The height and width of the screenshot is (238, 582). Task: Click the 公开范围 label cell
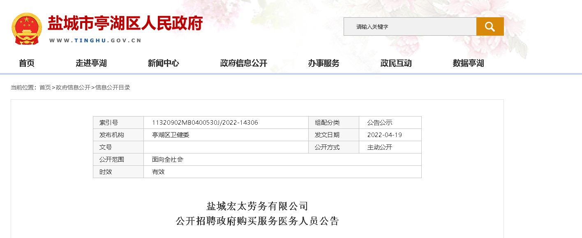(x=118, y=160)
